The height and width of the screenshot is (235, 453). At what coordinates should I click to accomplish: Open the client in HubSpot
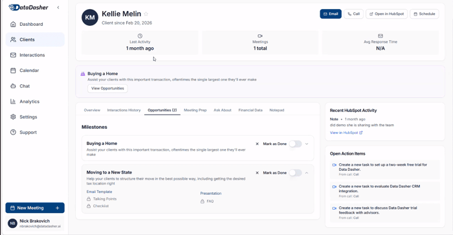(386, 14)
